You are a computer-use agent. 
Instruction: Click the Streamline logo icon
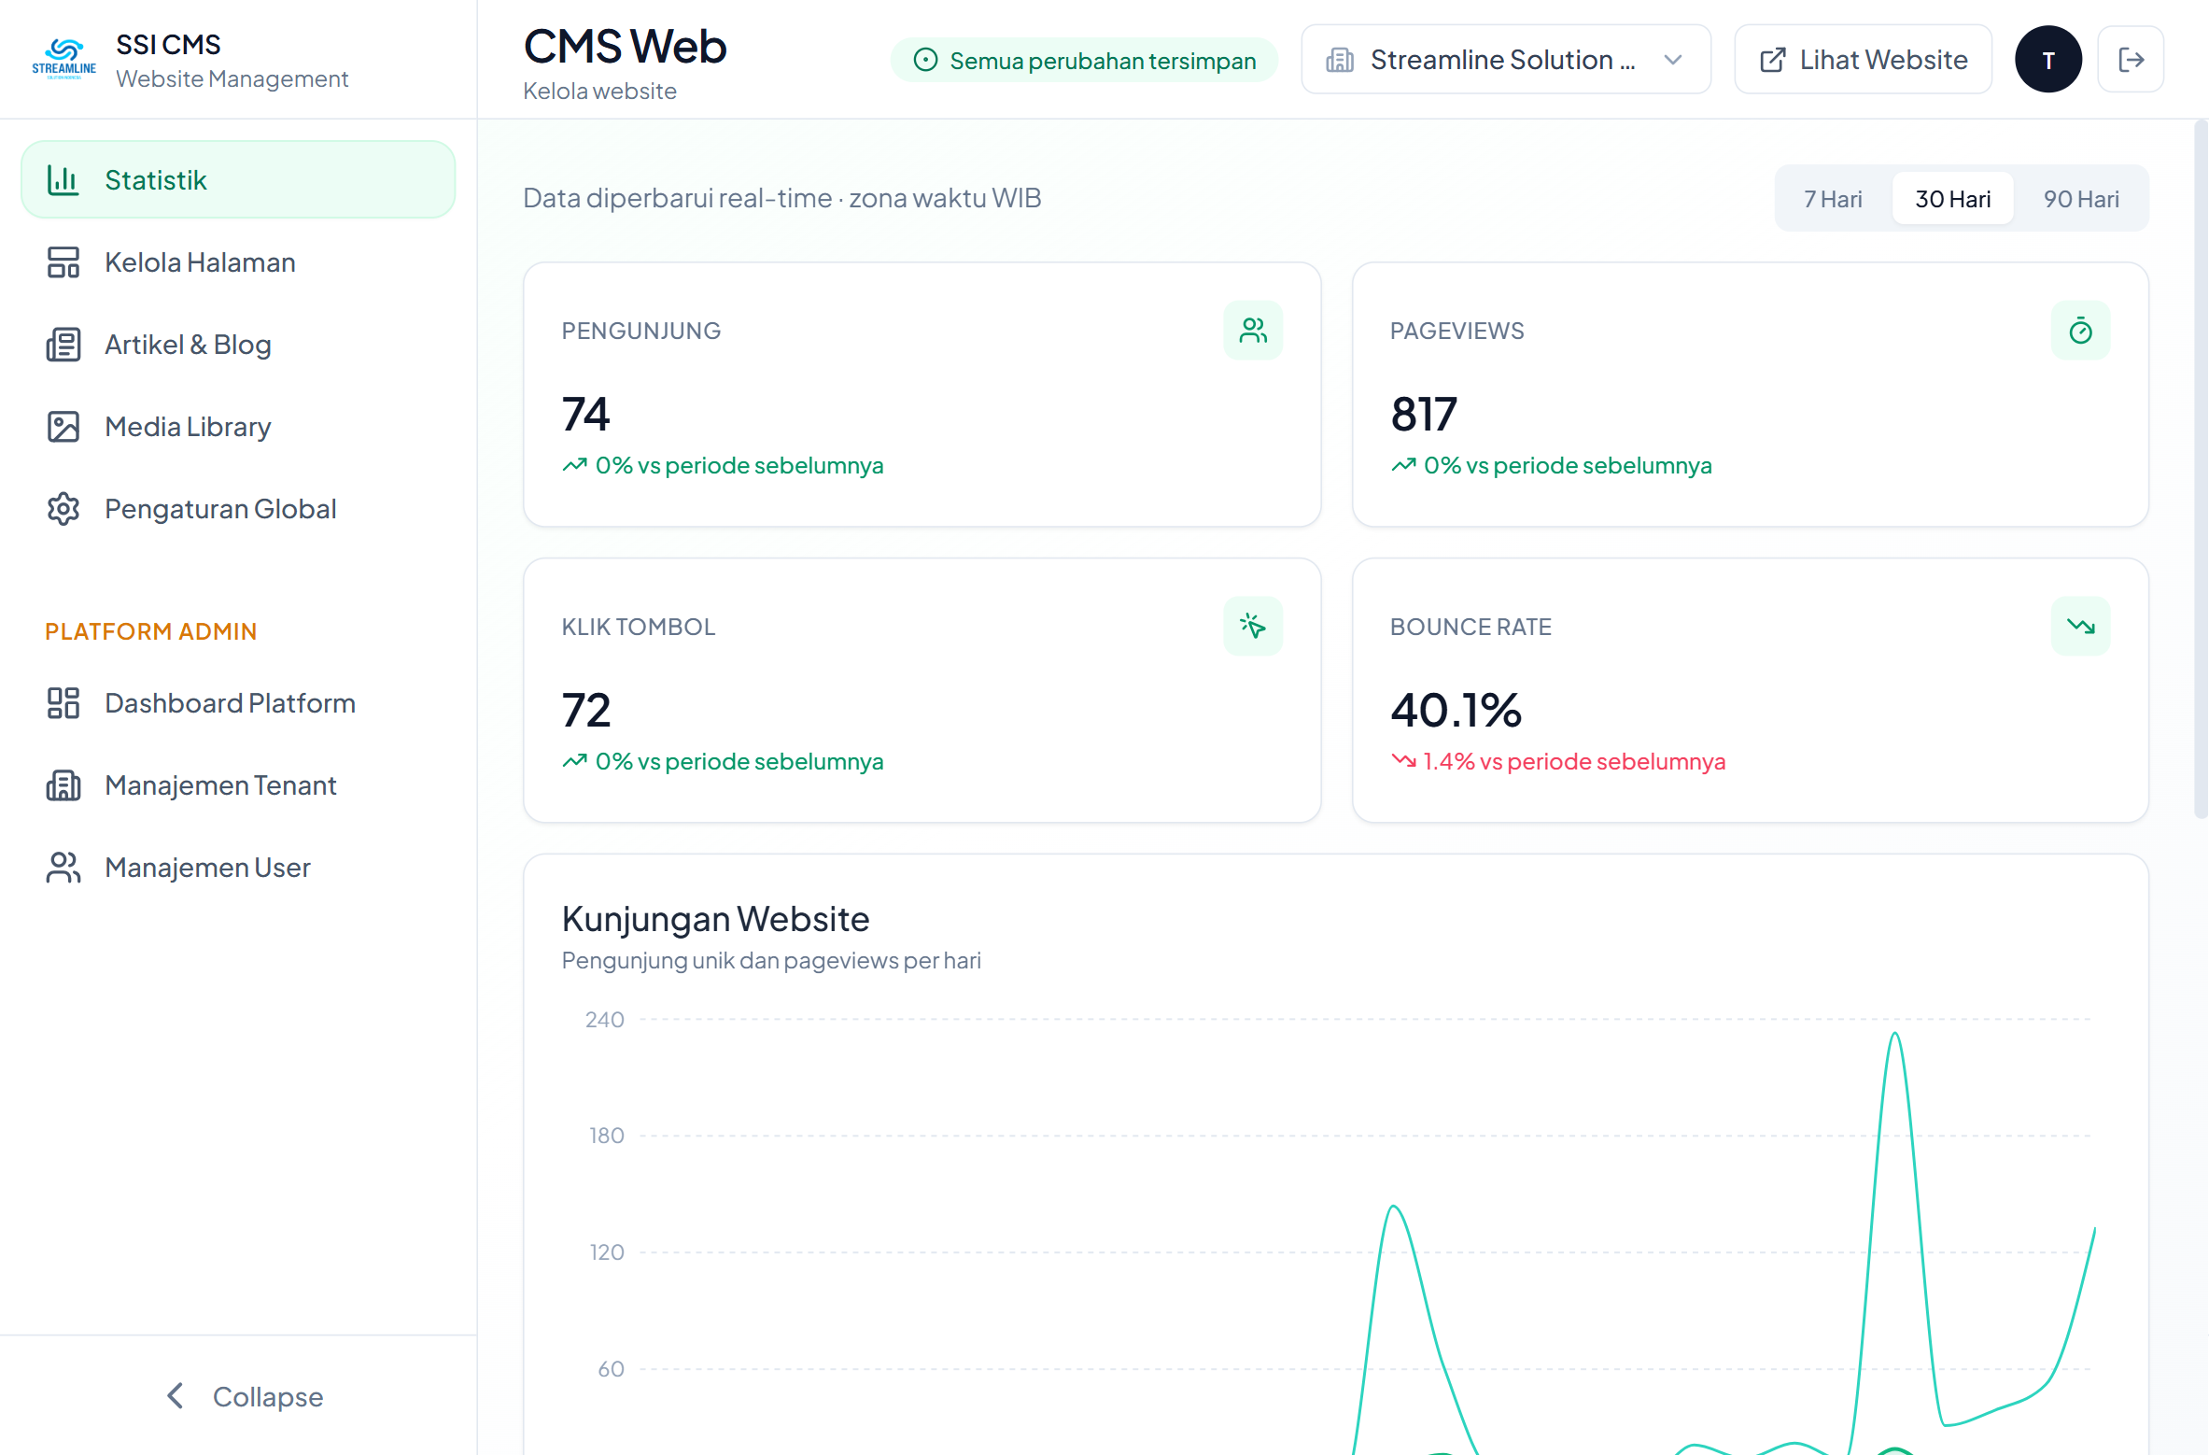pos(63,59)
